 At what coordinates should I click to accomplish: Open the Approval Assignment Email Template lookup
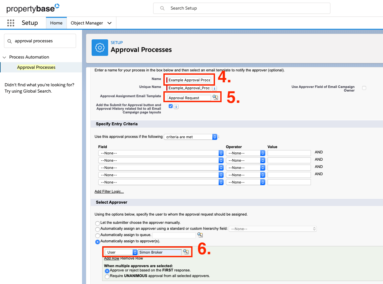(x=216, y=97)
